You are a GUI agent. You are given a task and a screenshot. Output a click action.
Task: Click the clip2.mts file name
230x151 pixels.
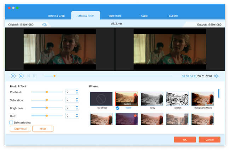pos(117,24)
